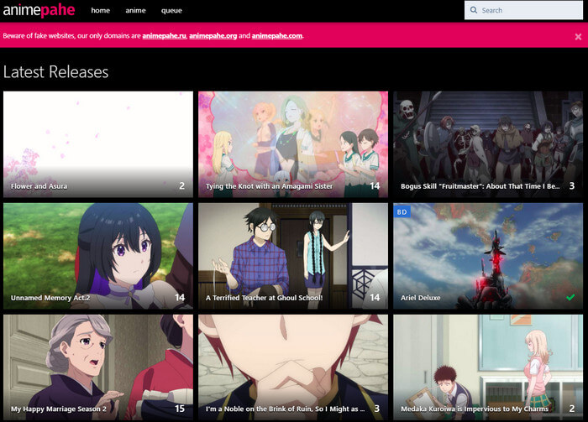
Task: Open the home menu item
Action: point(101,10)
